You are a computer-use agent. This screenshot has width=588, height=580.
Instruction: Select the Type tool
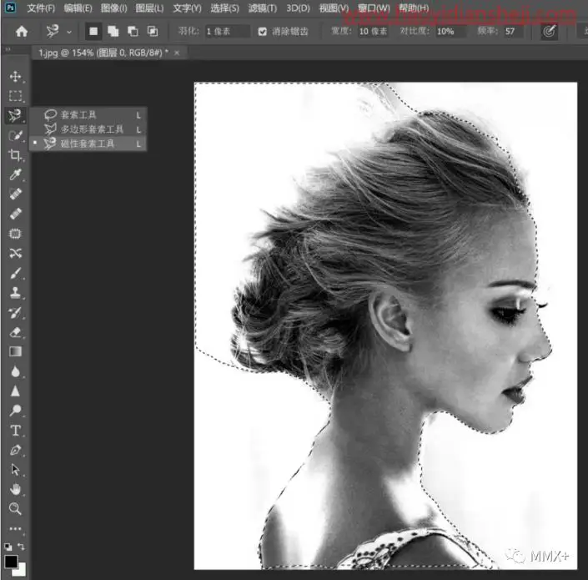15,431
